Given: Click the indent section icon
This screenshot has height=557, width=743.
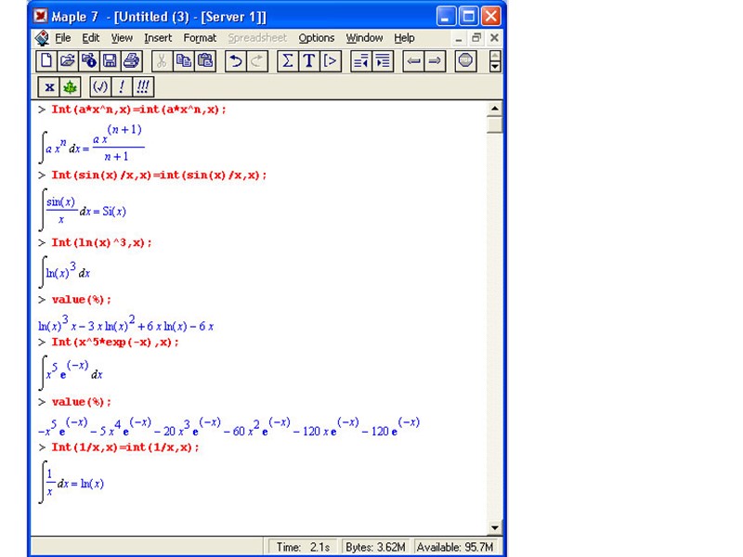Looking at the screenshot, I should 383,61.
